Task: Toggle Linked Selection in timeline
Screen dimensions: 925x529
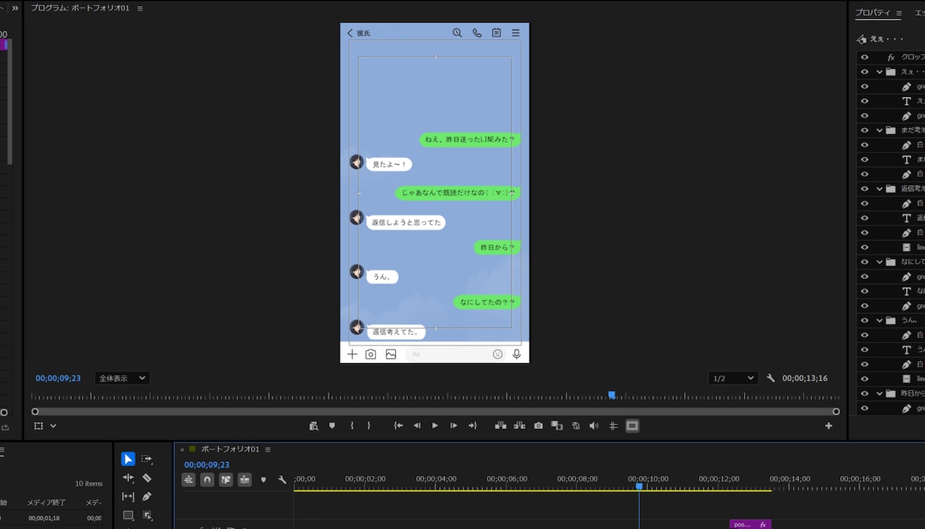Action: (x=226, y=480)
